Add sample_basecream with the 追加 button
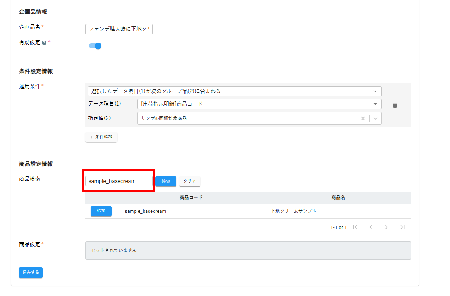 [x=101, y=211]
